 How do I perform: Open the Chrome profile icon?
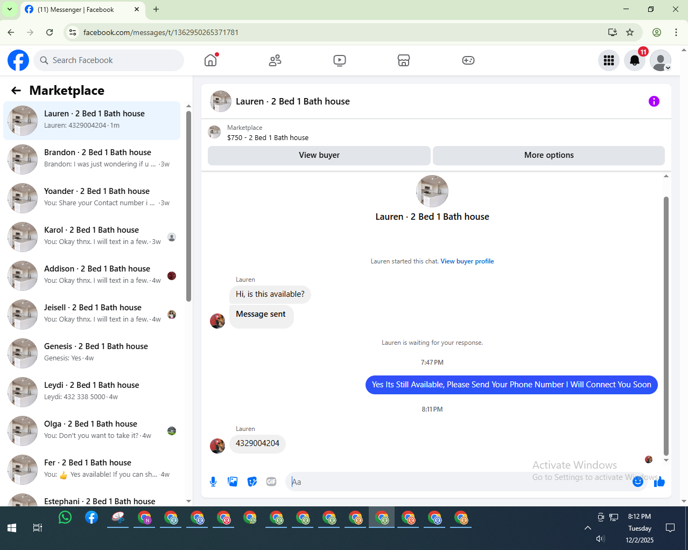(x=657, y=32)
